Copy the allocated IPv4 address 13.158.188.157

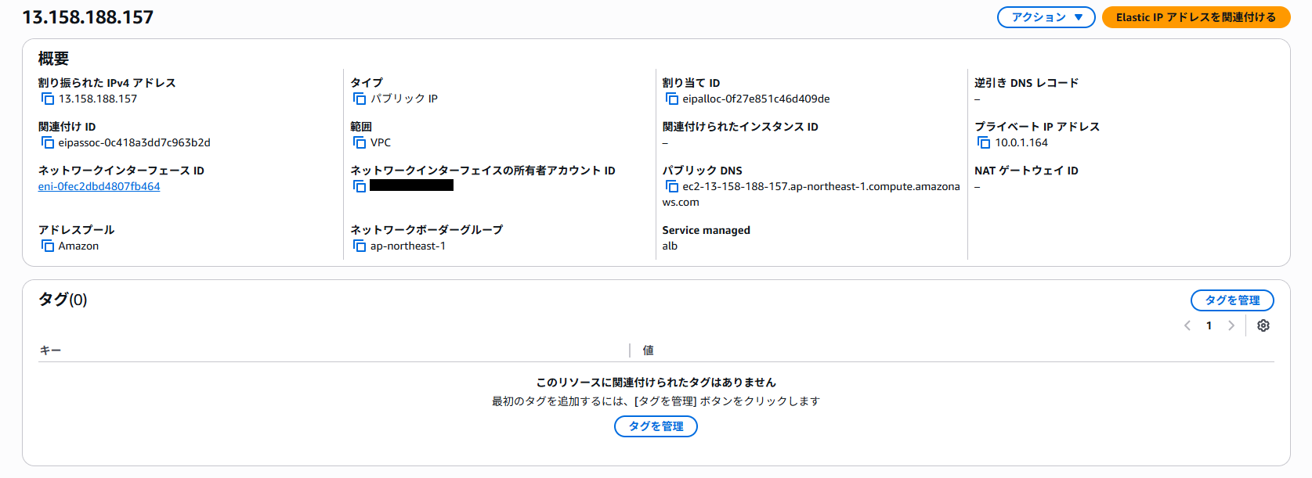[48, 99]
